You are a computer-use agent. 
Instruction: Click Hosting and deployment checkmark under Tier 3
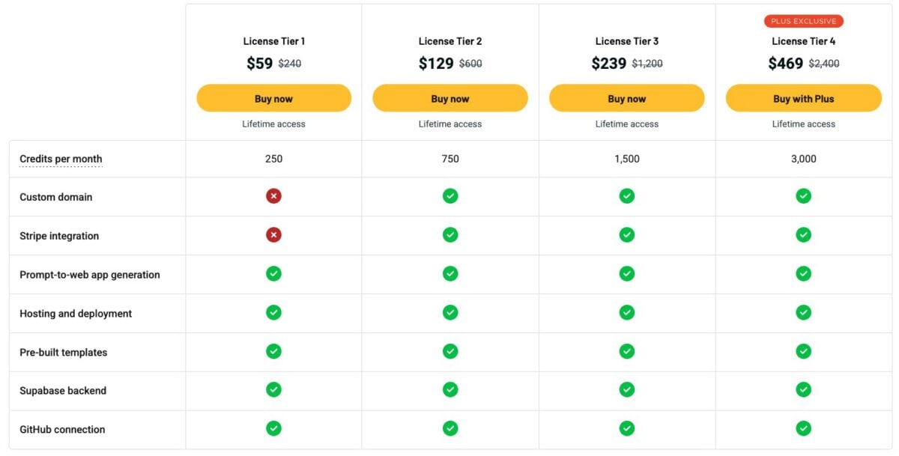[627, 312]
